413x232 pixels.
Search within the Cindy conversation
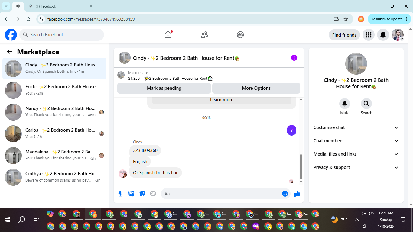[366, 104]
